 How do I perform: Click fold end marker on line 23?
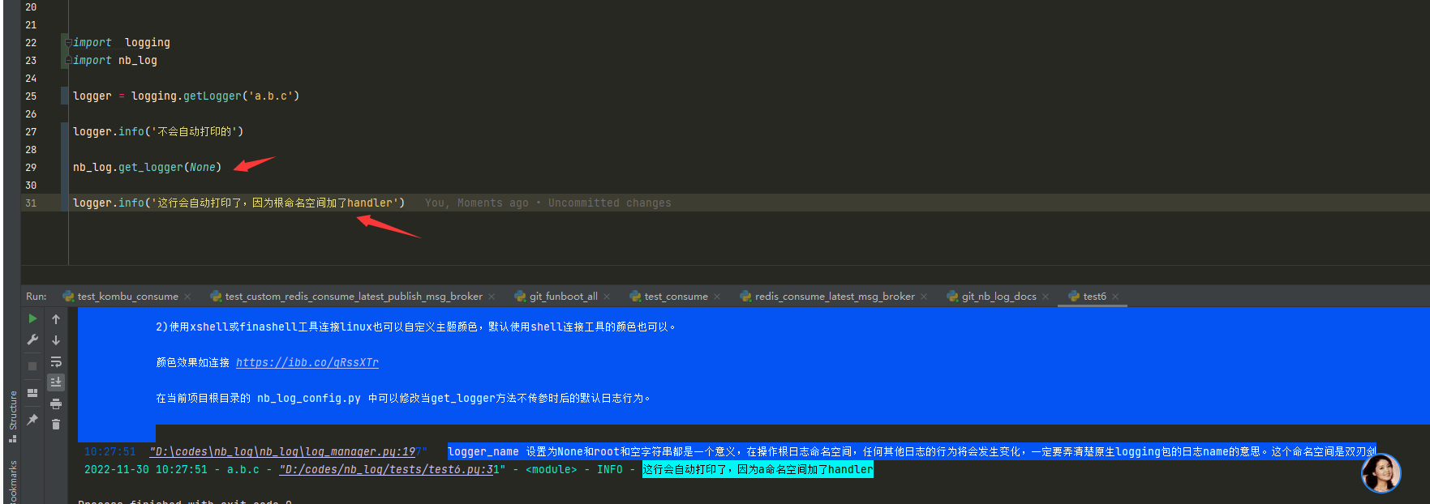(69, 60)
